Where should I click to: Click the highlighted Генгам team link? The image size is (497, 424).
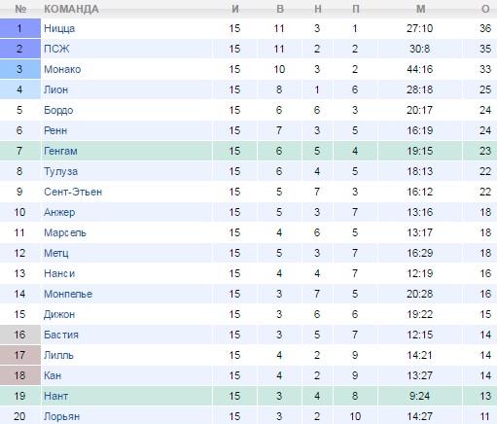click(x=60, y=151)
